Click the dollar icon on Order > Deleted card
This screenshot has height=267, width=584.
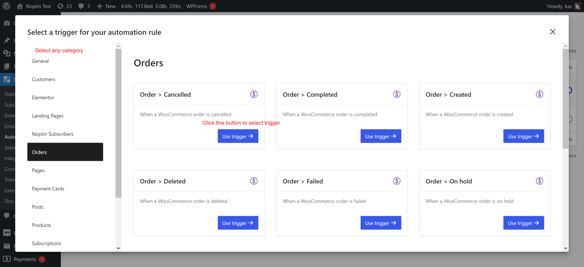(x=254, y=181)
